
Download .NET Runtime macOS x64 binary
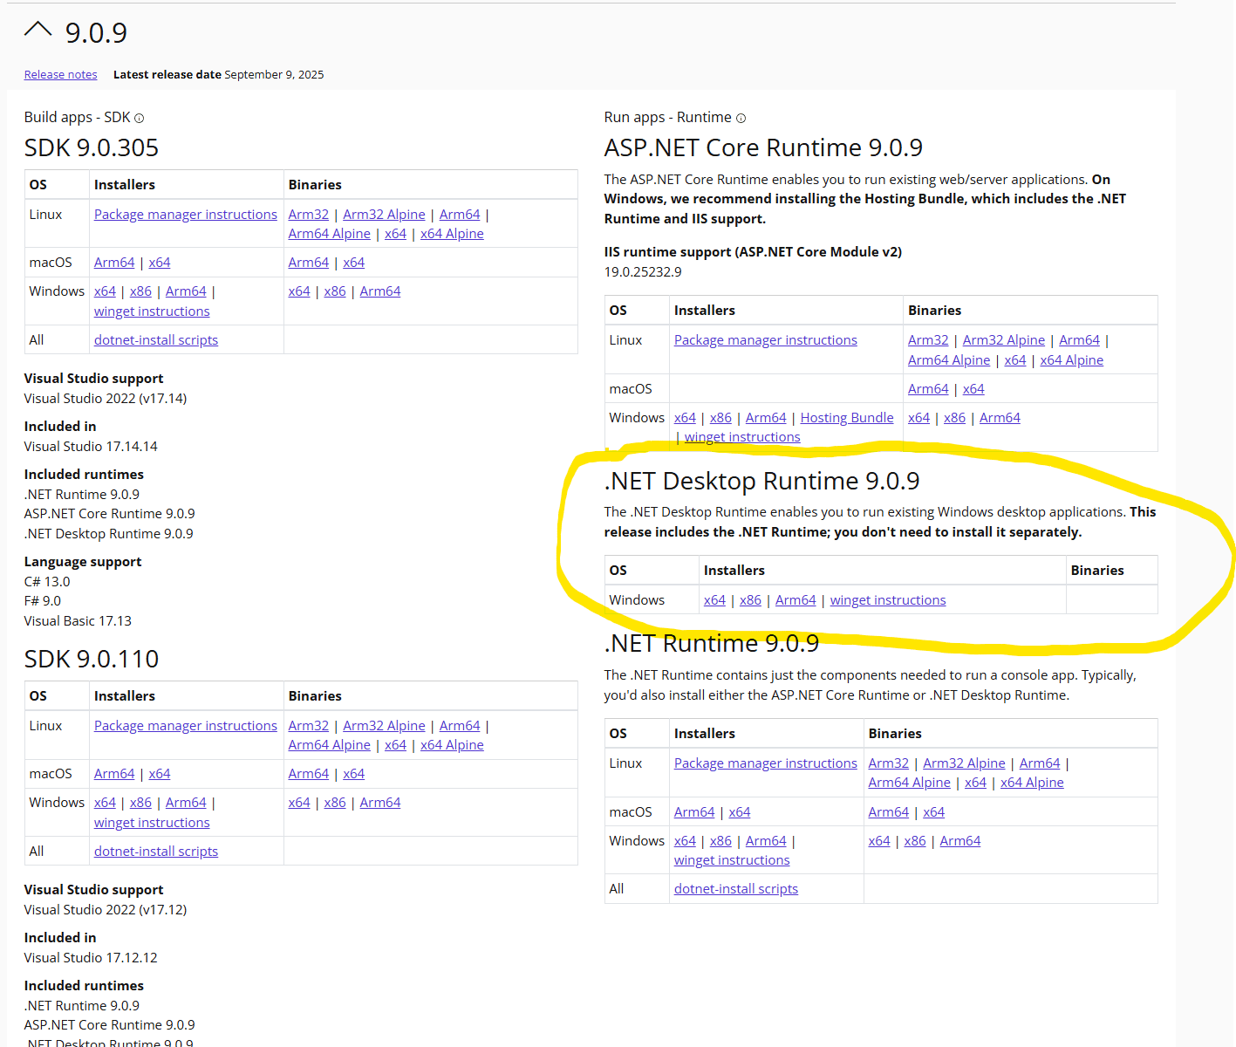coord(934,812)
